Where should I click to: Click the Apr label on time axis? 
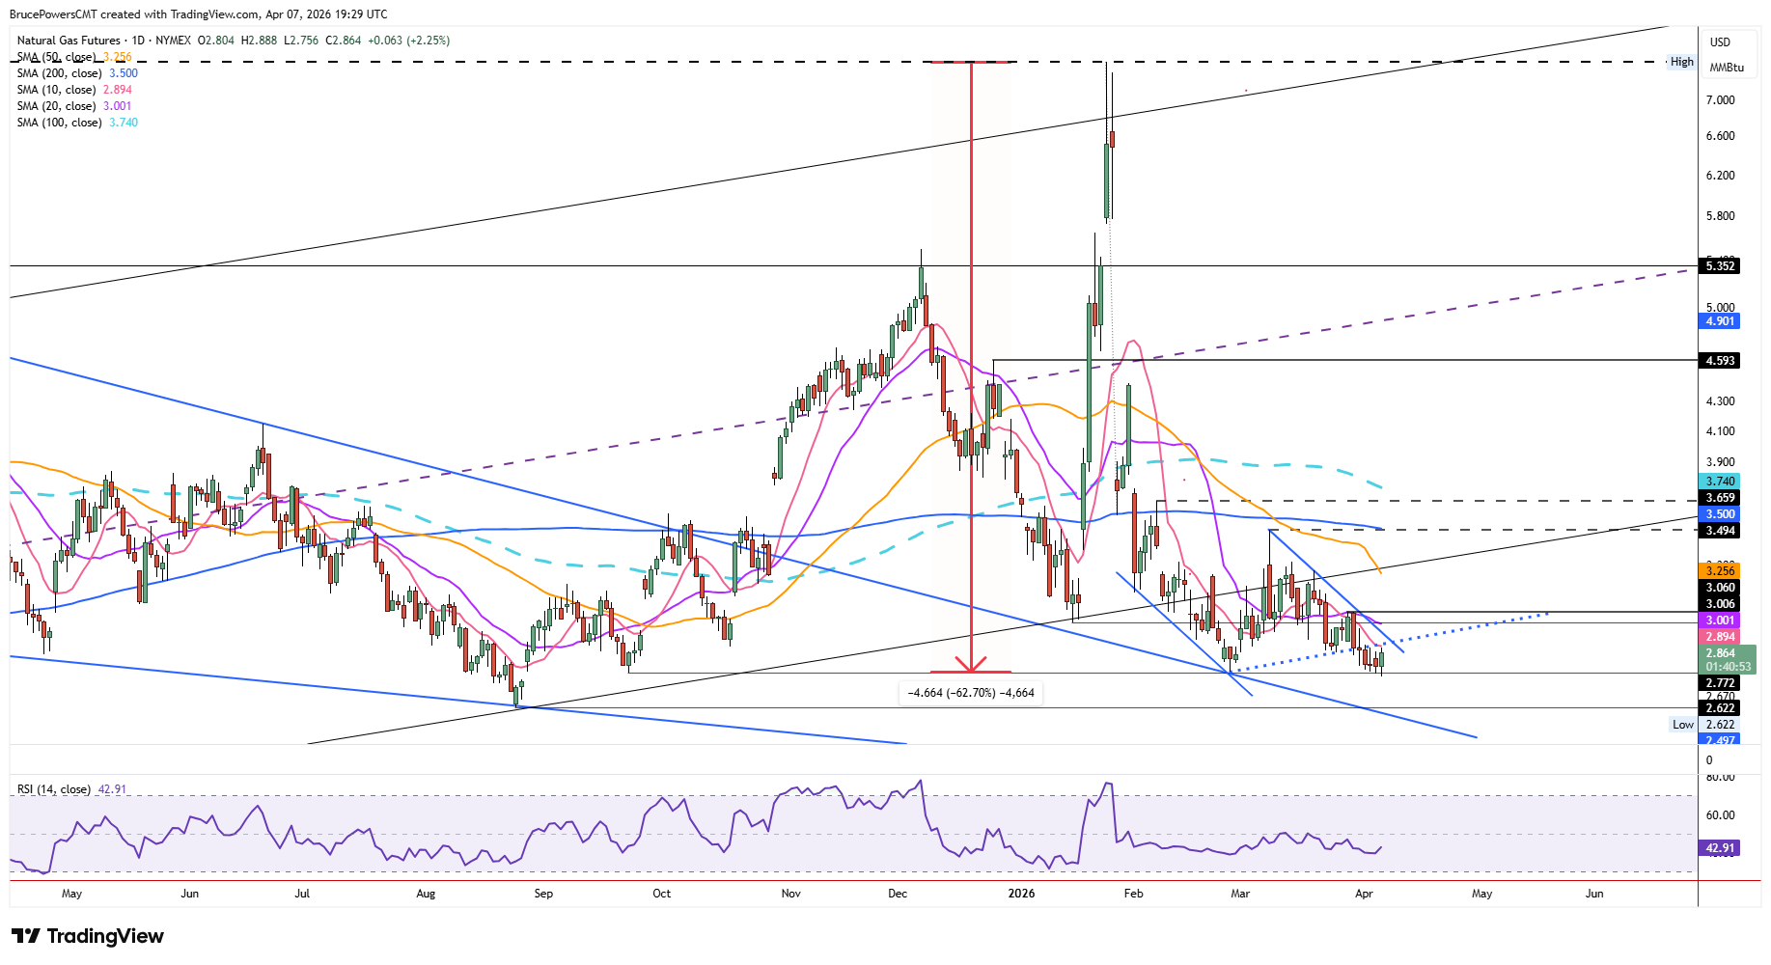click(1364, 894)
